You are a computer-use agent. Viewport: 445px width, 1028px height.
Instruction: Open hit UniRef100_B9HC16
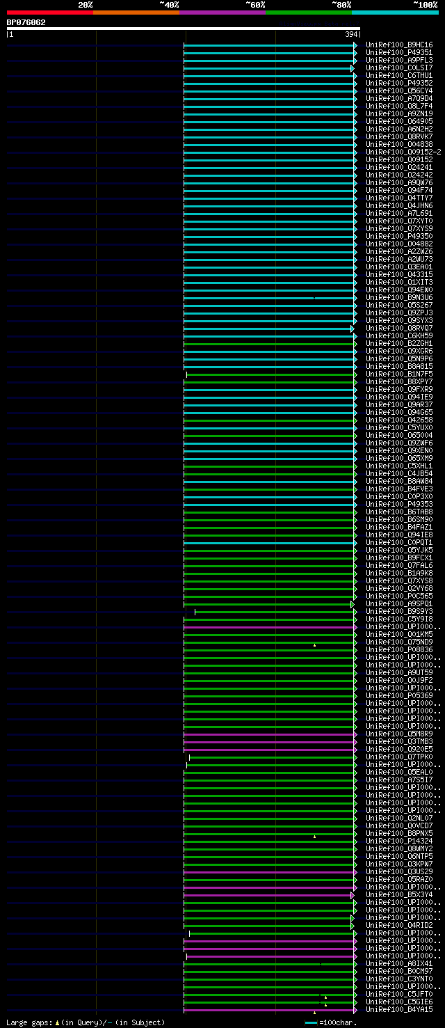coord(399,45)
